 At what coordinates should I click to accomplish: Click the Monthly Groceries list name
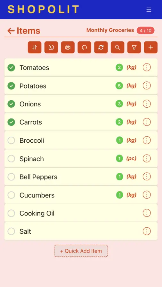(110, 30)
